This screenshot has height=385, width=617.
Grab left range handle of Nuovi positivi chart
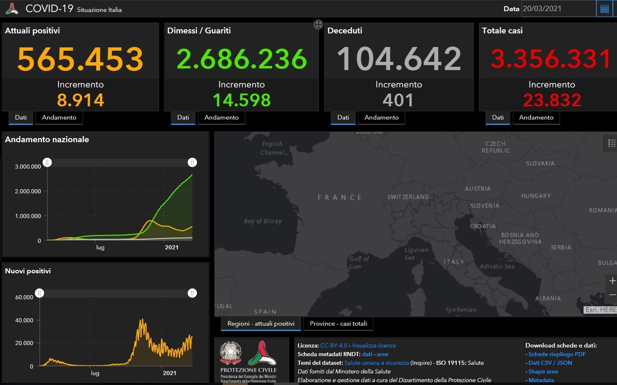39,293
